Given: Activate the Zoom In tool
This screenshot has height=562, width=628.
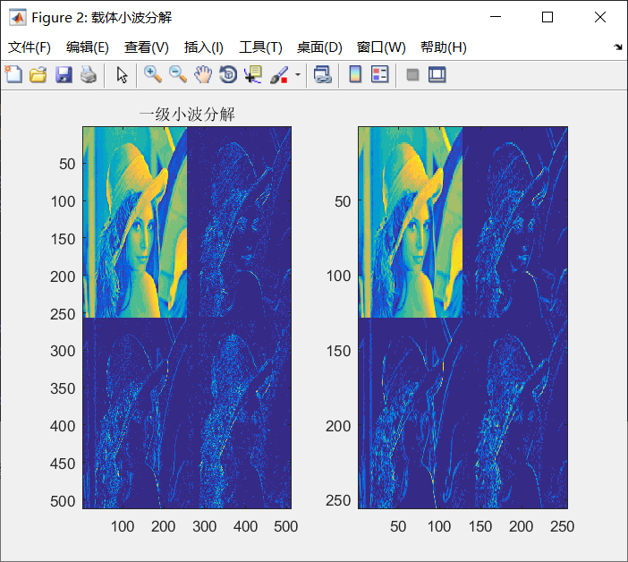Looking at the screenshot, I should (153, 75).
